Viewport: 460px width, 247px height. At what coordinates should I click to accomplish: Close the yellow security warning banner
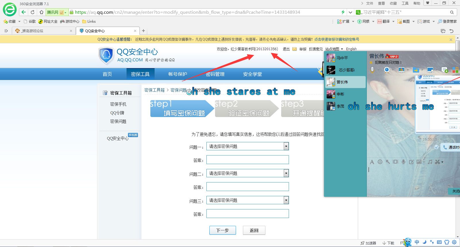coord(451,40)
